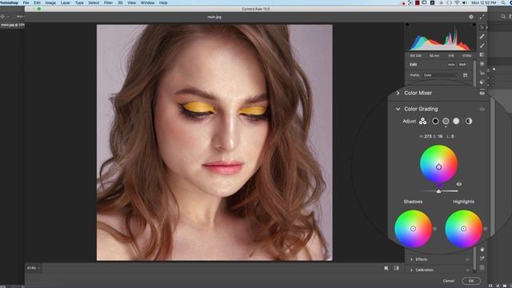Click center handle of Shadows color wheel
The width and height of the screenshot is (512, 288).
pyautogui.click(x=413, y=229)
